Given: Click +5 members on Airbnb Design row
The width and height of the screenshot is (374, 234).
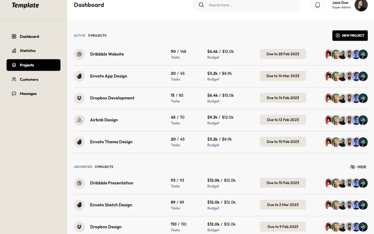Looking at the screenshot, I should [x=363, y=120].
